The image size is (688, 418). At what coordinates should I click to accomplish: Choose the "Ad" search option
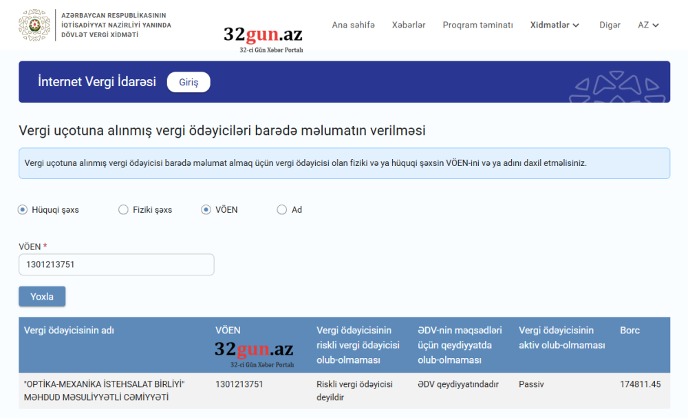coord(281,209)
